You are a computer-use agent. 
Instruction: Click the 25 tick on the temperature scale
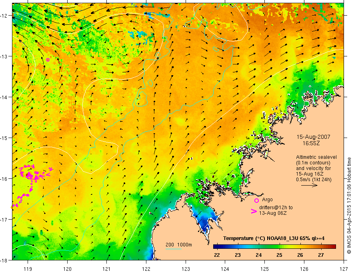pos(279,255)
